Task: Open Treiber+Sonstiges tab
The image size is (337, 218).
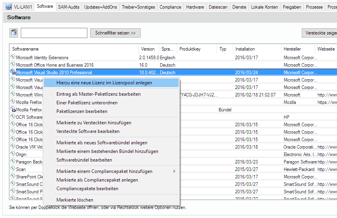Action: click(138, 7)
